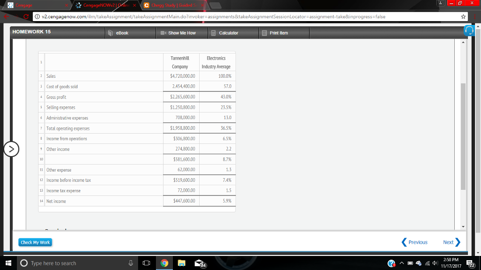Click Income tax expense label
The image size is (481, 270).
[63, 190]
